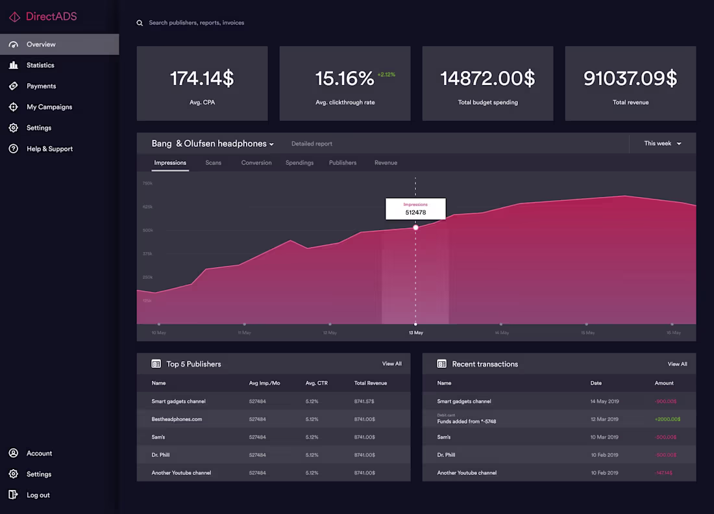Click the DirectADS diamond logo
Viewport: 714px width, 514px height.
point(14,16)
